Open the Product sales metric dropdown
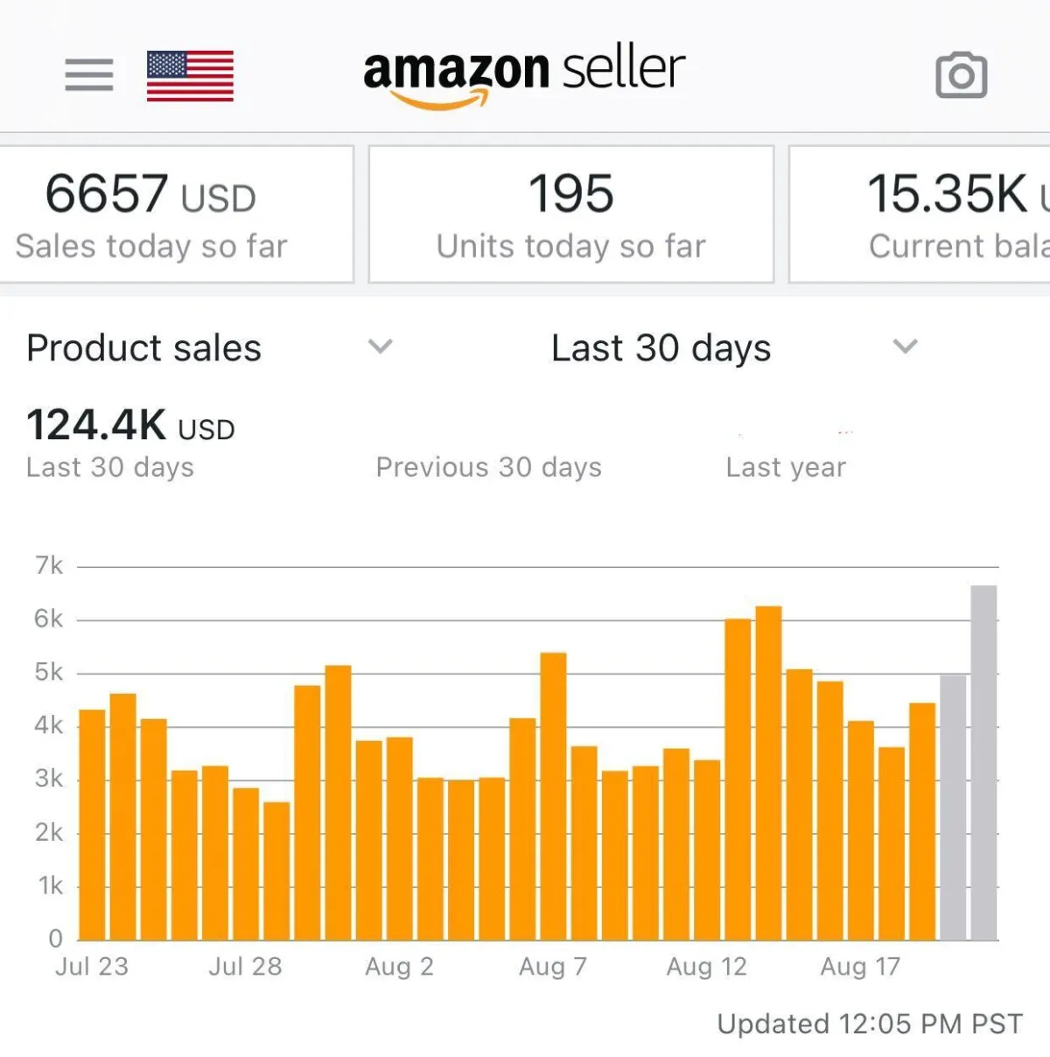This screenshot has width=1050, height=1057. click(210, 348)
